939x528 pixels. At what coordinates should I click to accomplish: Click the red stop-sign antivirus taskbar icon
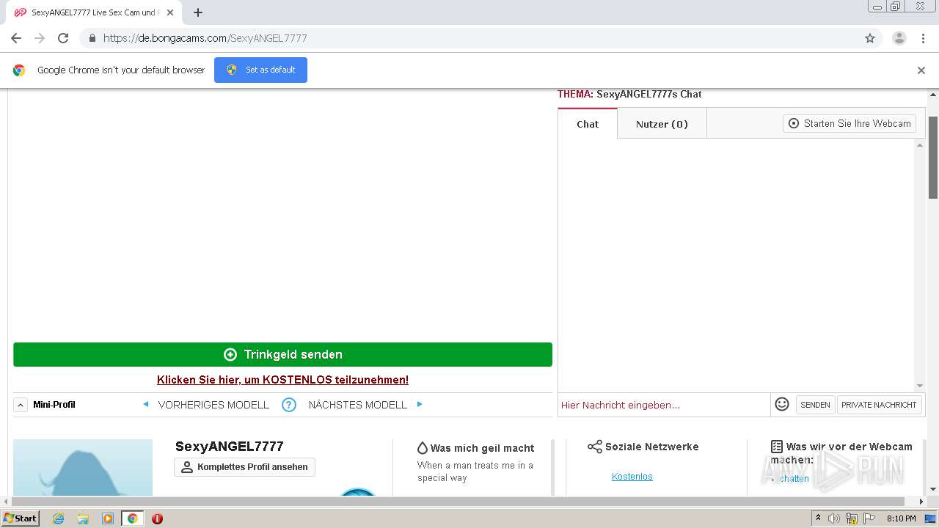click(157, 518)
